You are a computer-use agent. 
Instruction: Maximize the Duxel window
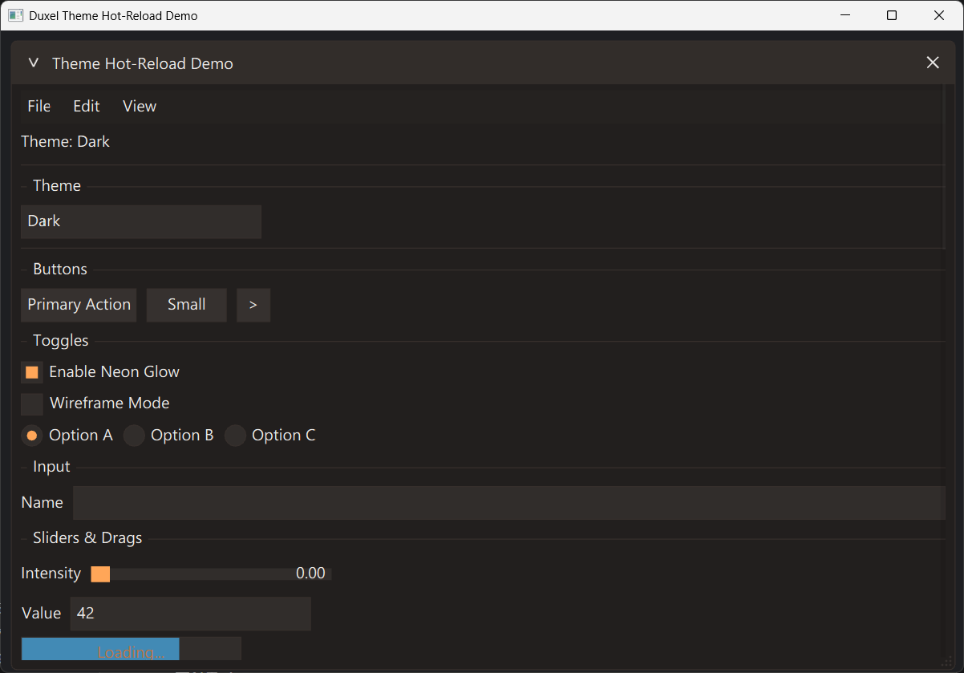click(x=892, y=15)
